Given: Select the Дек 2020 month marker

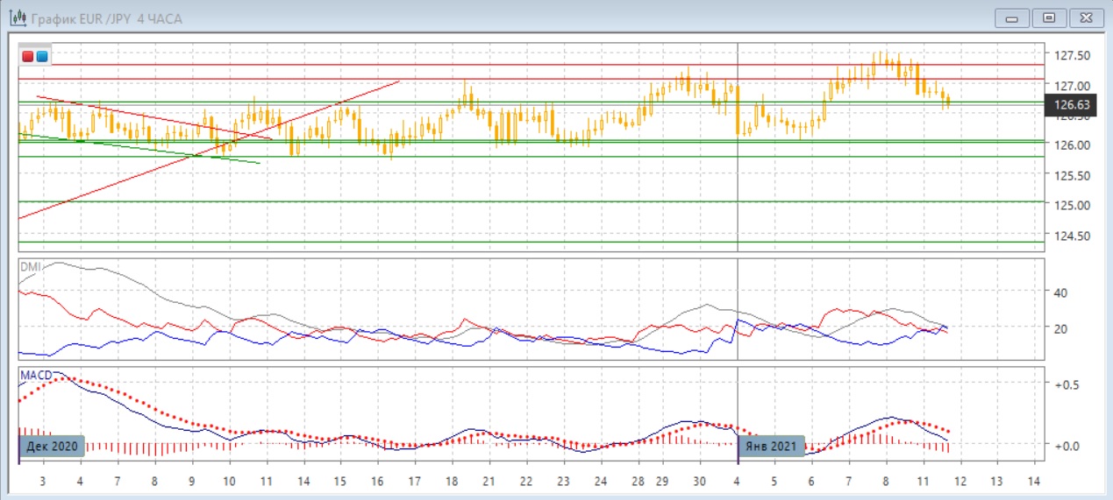Looking at the screenshot, I should tap(53, 447).
